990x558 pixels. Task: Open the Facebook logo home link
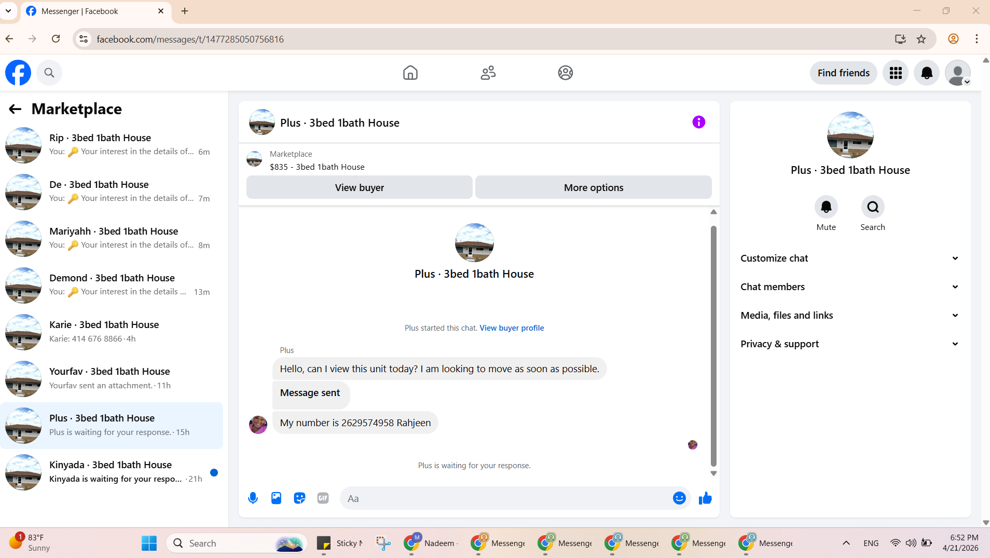18,73
